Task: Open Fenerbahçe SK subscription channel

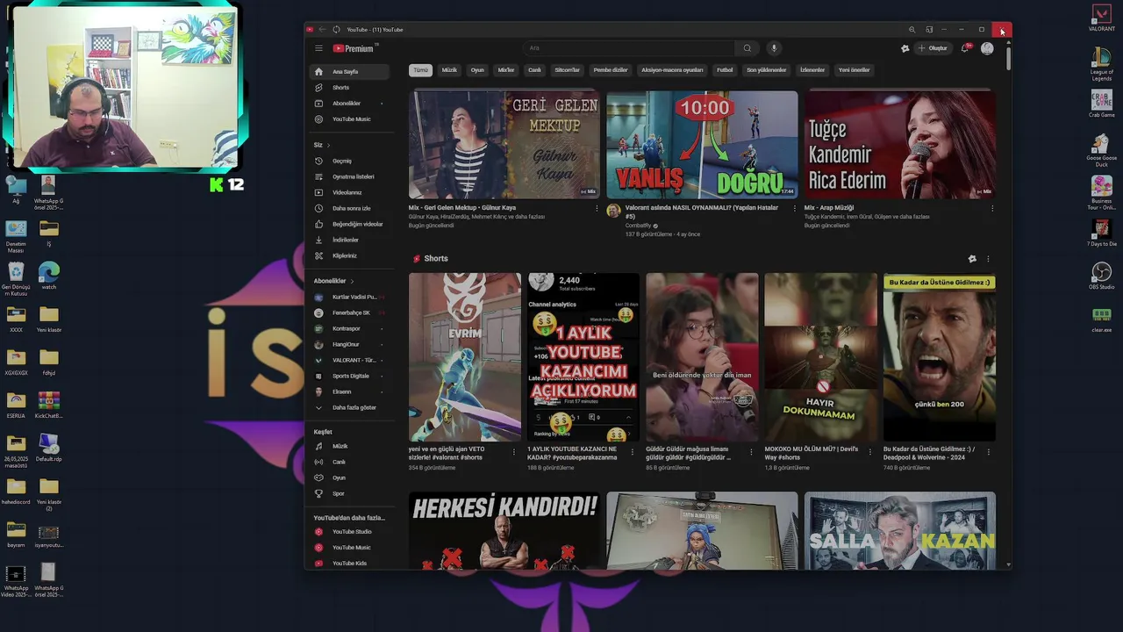Action: click(349, 313)
